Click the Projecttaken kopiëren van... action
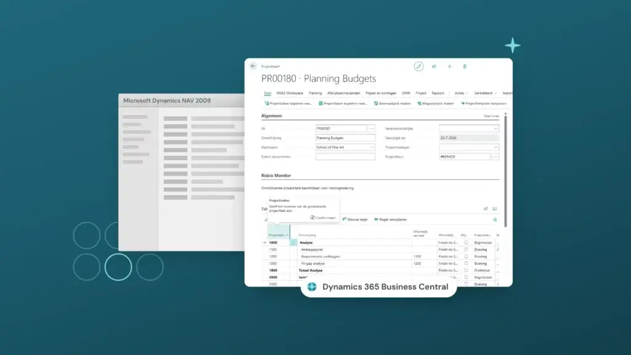The image size is (631, 355). tap(288, 104)
